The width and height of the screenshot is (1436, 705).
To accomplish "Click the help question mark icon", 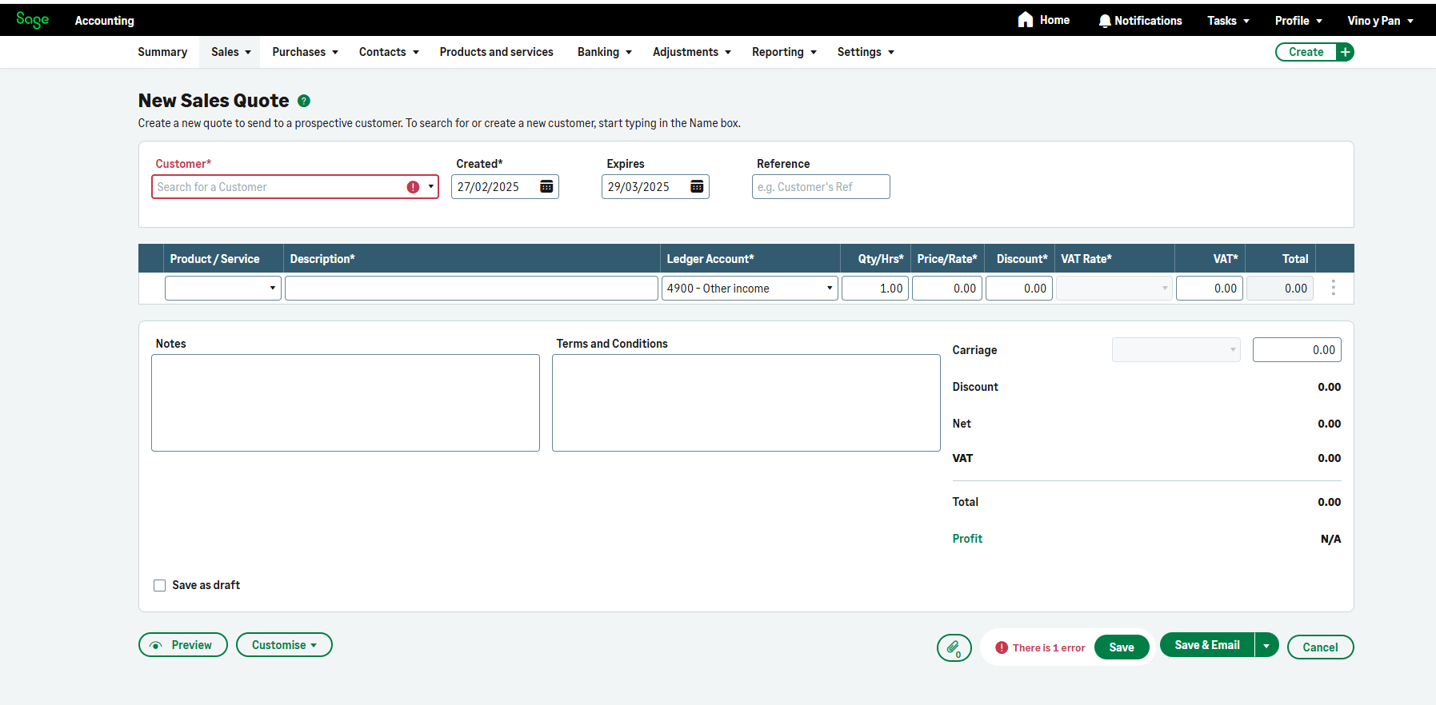I will (x=304, y=101).
